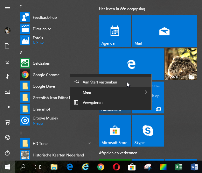Choose Aan Start vastmaken in context menu
The image size is (202, 173).
[111, 82]
